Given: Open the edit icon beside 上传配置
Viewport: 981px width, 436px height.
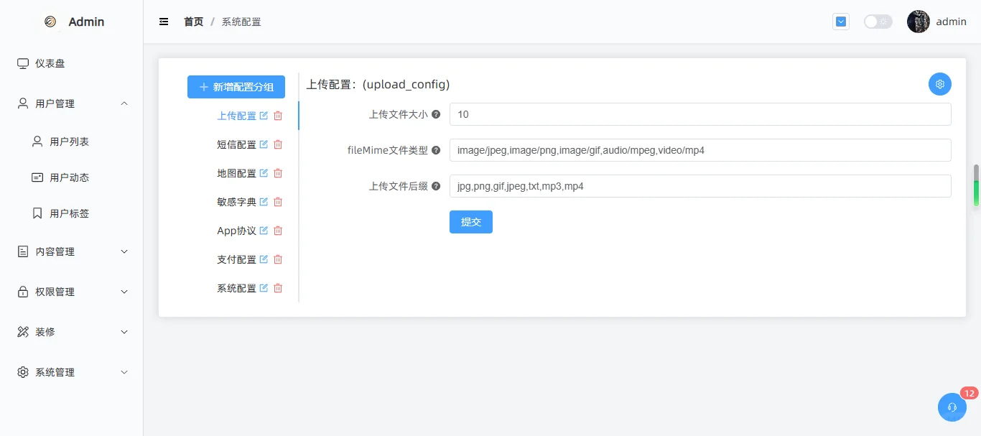Looking at the screenshot, I should coord(264,115).
